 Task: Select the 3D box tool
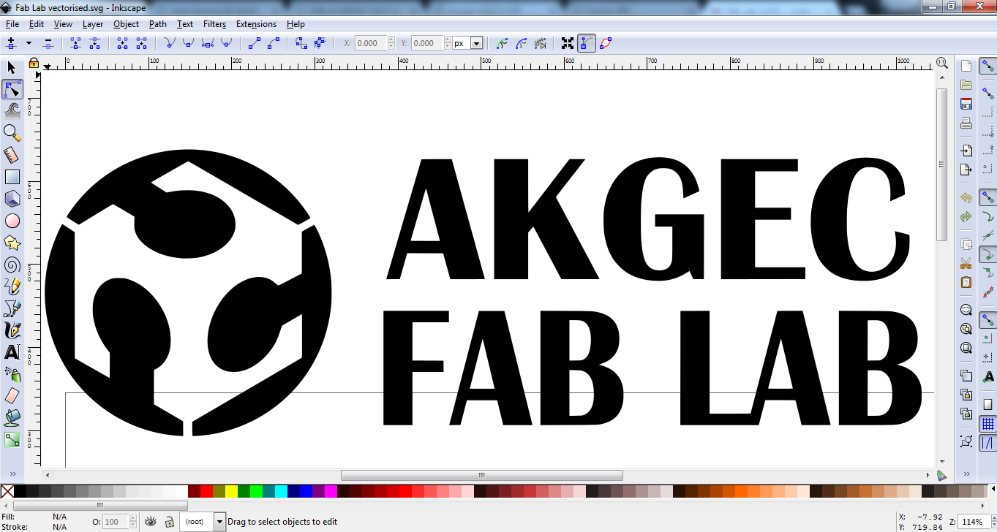(12, 199)
